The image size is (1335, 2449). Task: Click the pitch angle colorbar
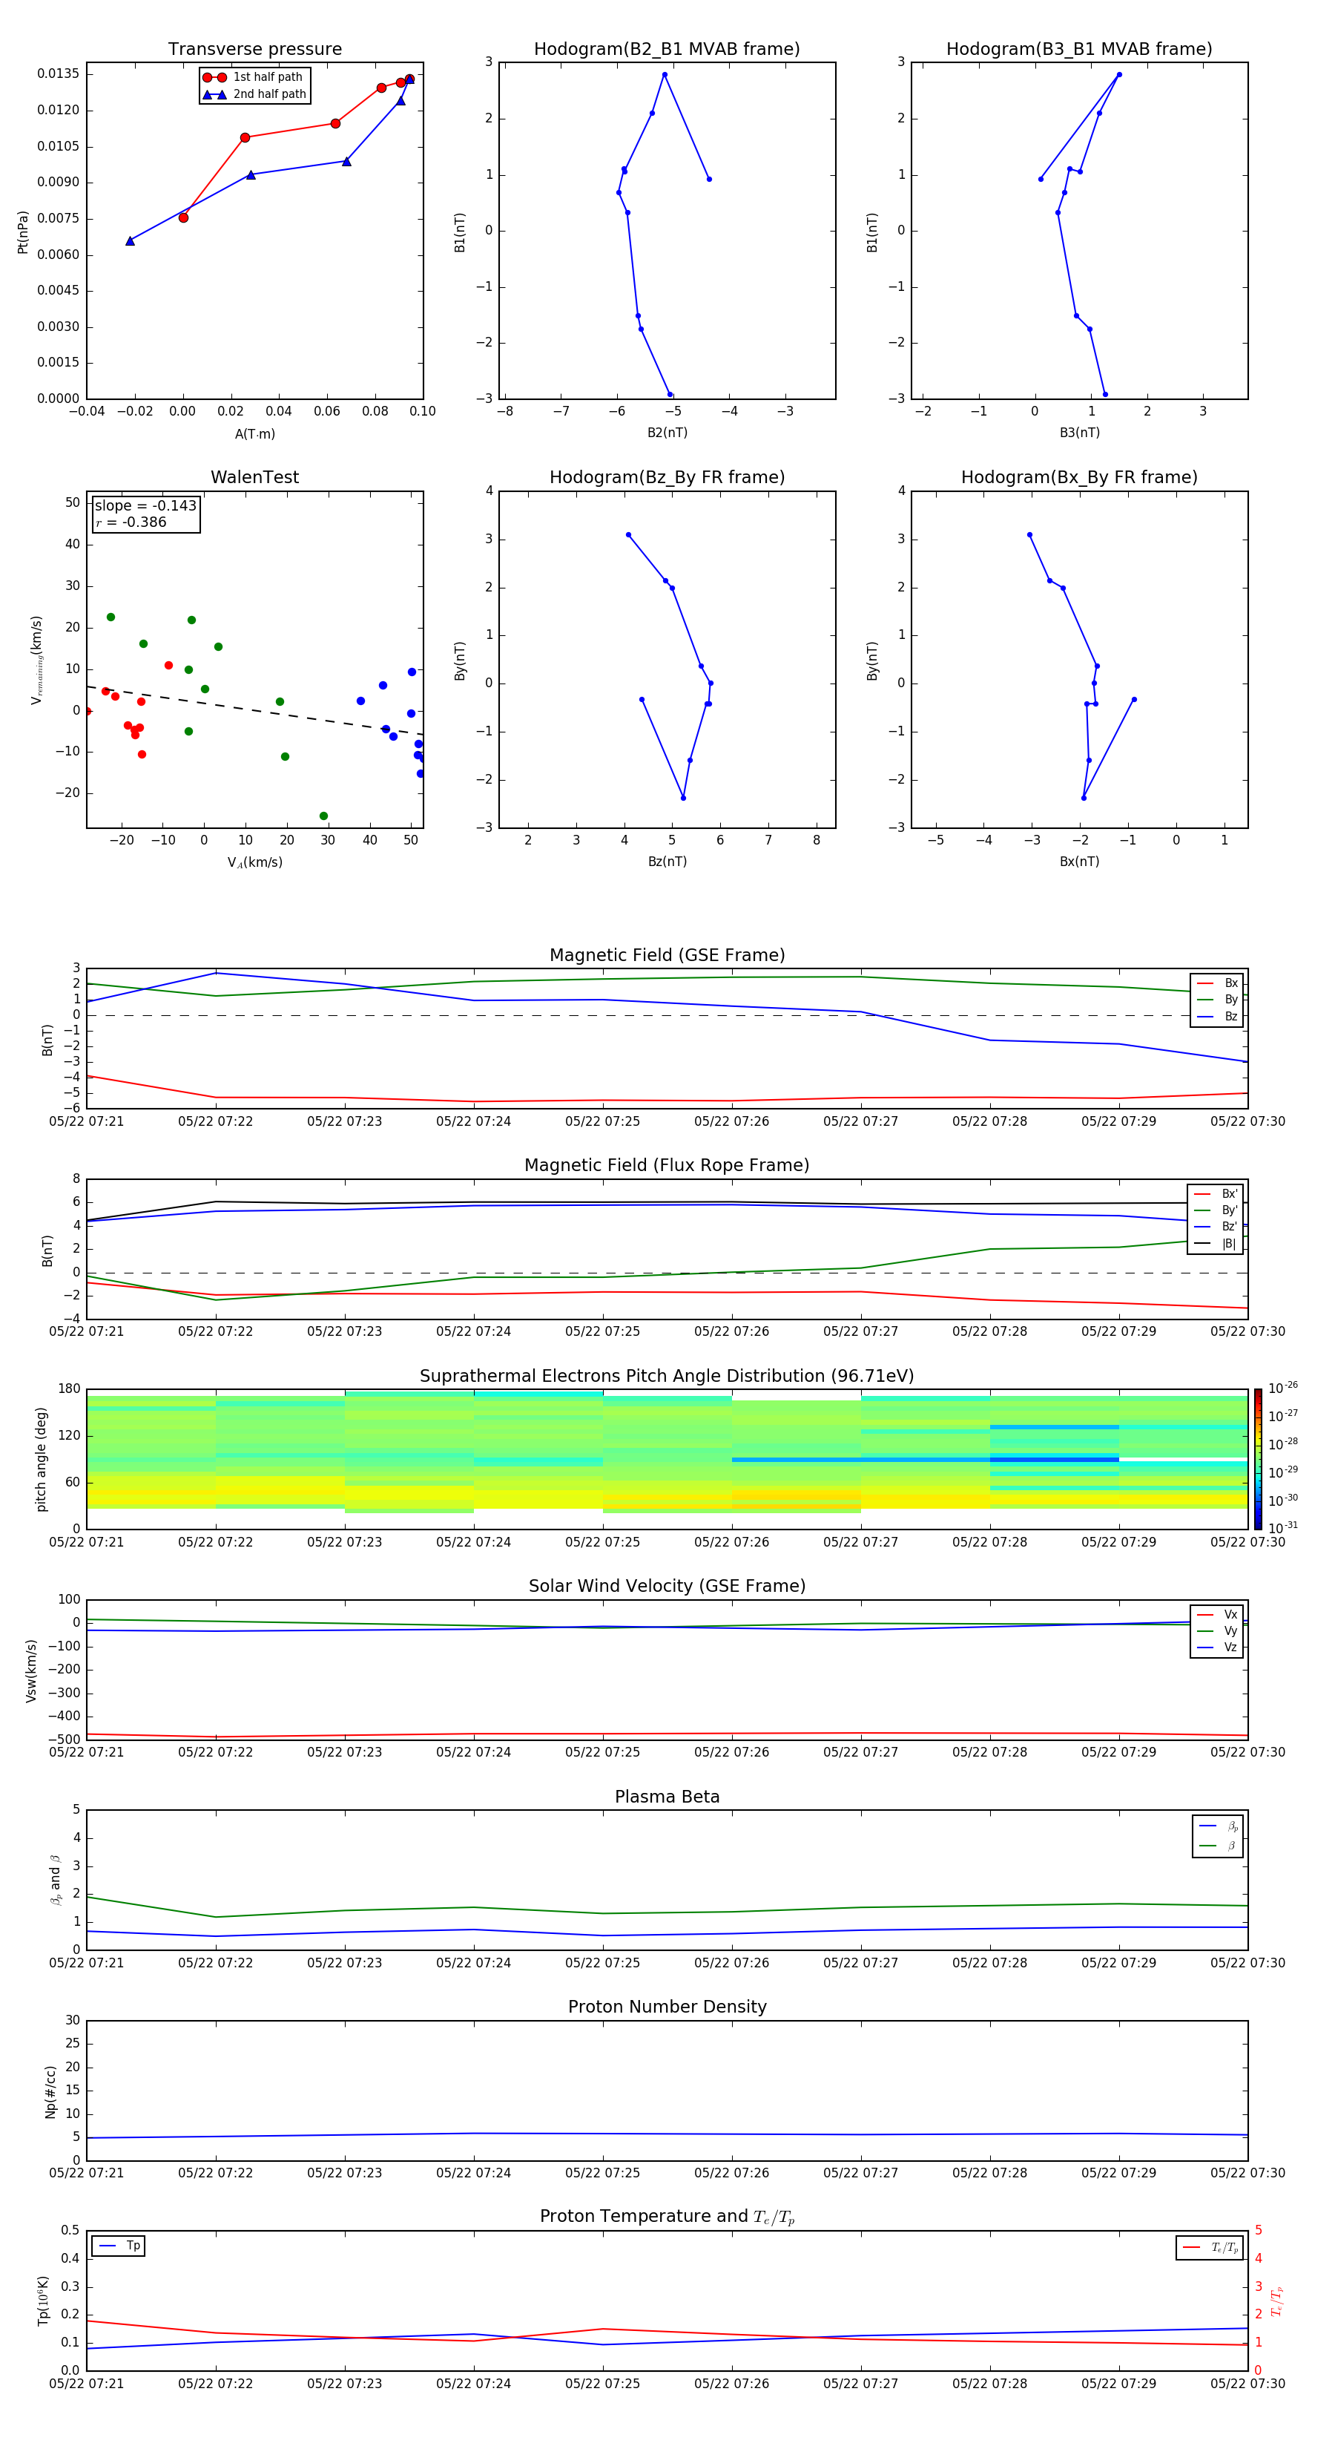point(1257,1459)
